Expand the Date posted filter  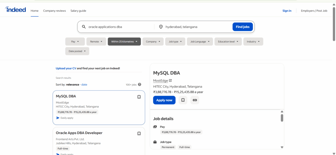tap(77, 51)
